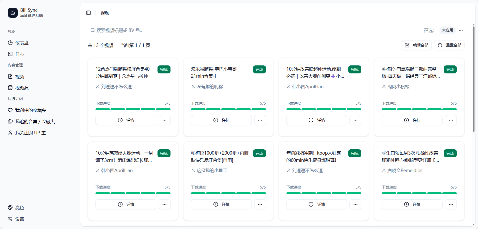Screen dimensions: 478x229
Task: Open more menu for 帕梅拉-有氧燃脂三部曲 card
Action: pos(451,120)
